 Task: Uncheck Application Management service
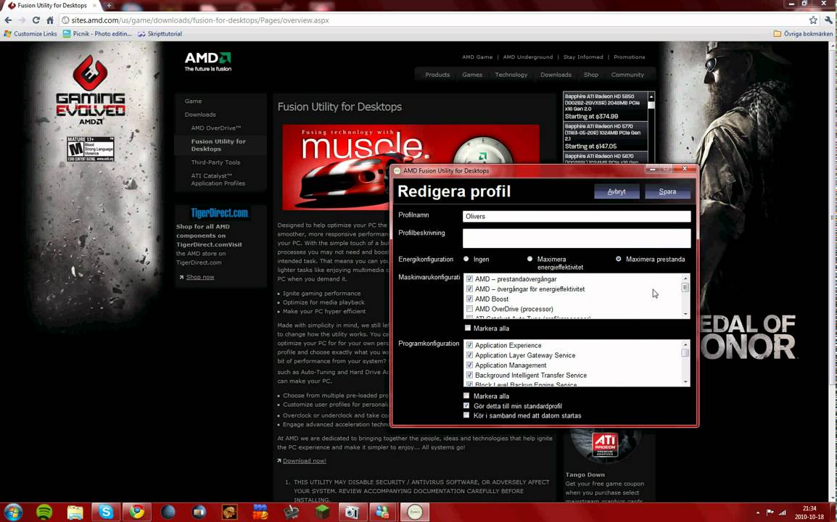[469, 365]
